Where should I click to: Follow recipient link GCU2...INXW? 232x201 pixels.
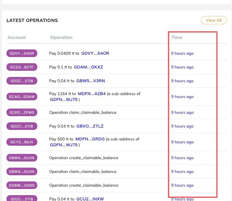[90, 199]
